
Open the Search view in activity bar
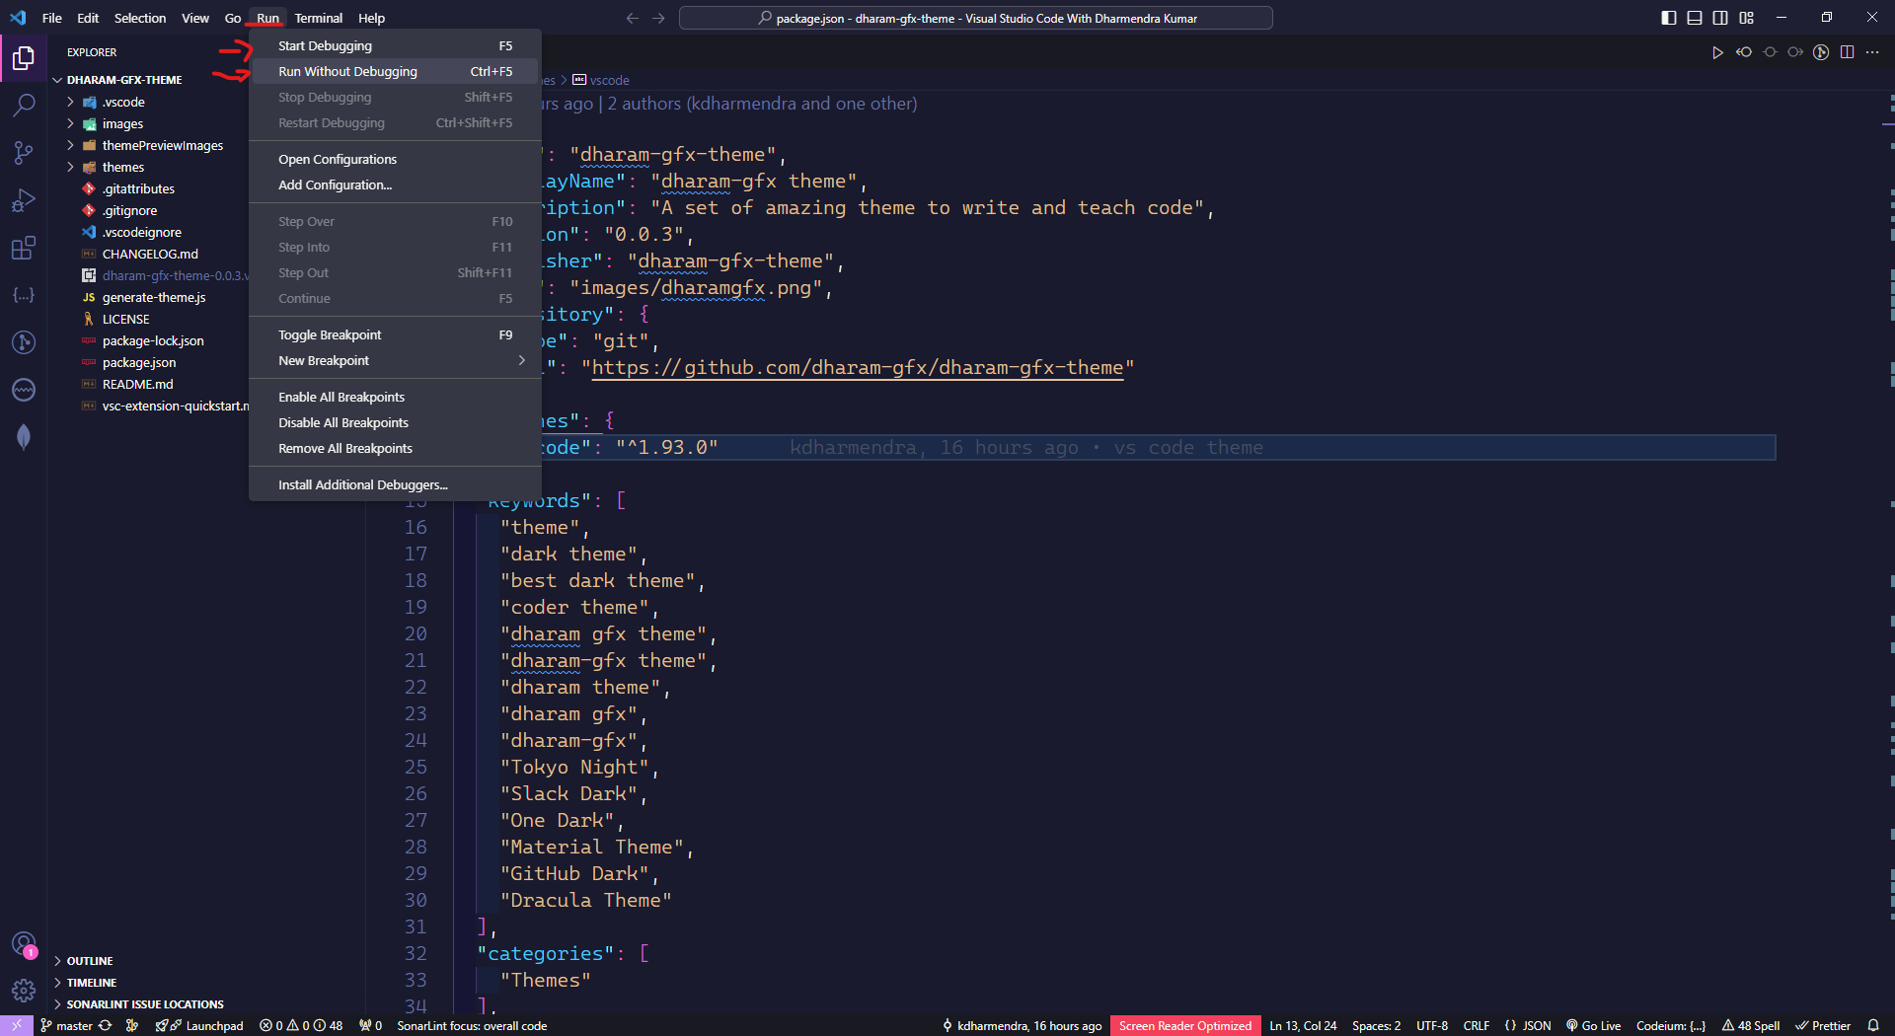(24, 106)
